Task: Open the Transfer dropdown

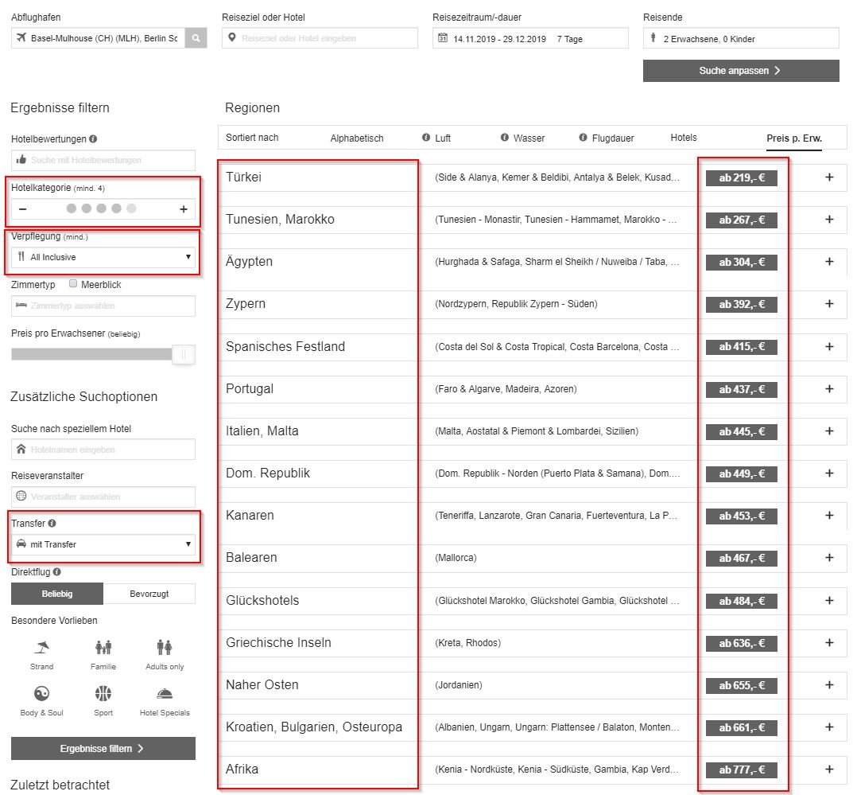Action: tap(103, 544)
